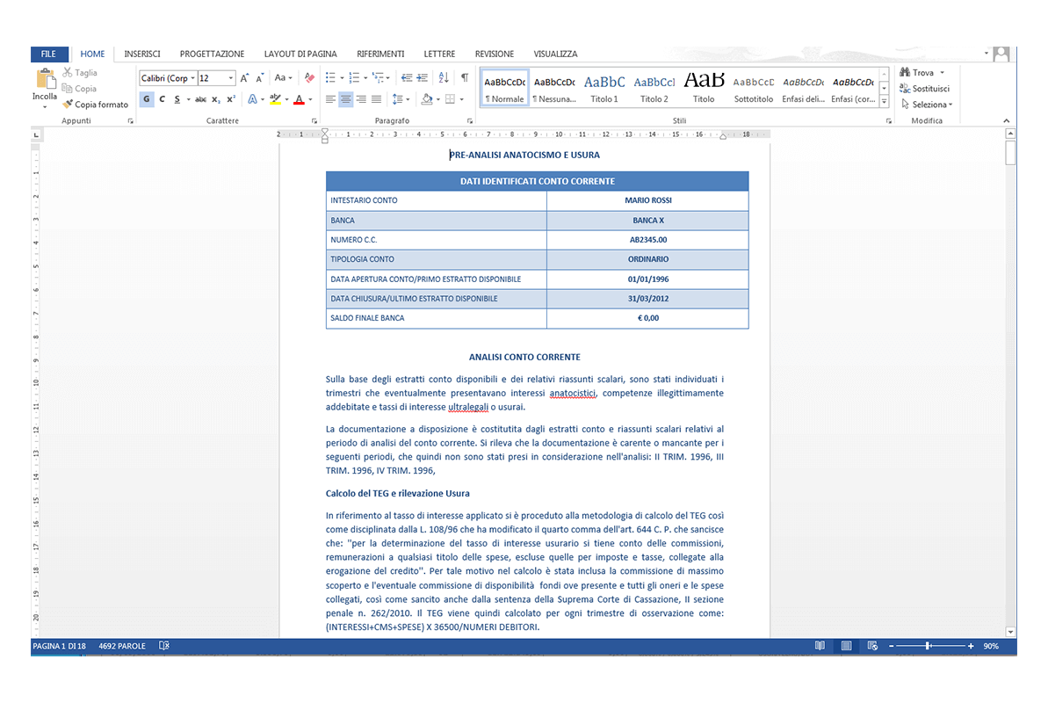Toggle show paragraph marks (¶)
This screenshot has width=1048, height=703.
(x=465, y=78)
